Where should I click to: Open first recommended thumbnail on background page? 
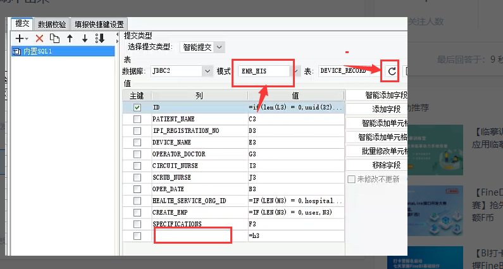(x=435, y=150)
